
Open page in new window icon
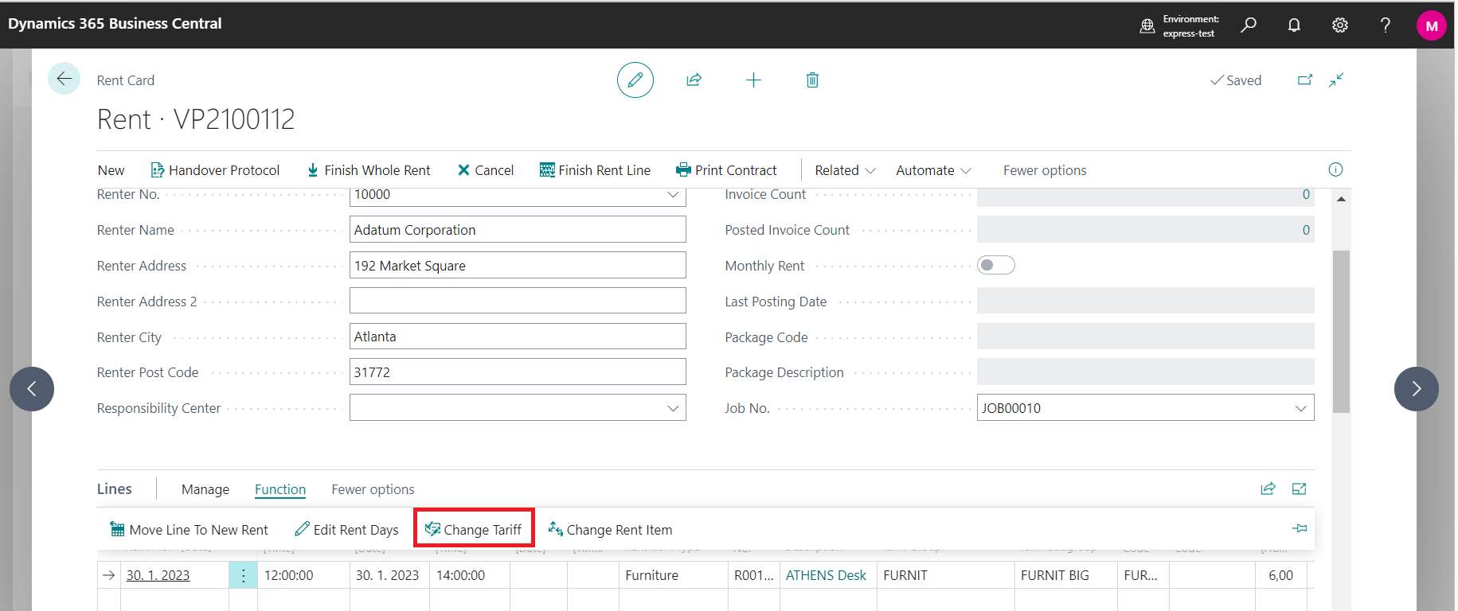(x=1304, y=80)
